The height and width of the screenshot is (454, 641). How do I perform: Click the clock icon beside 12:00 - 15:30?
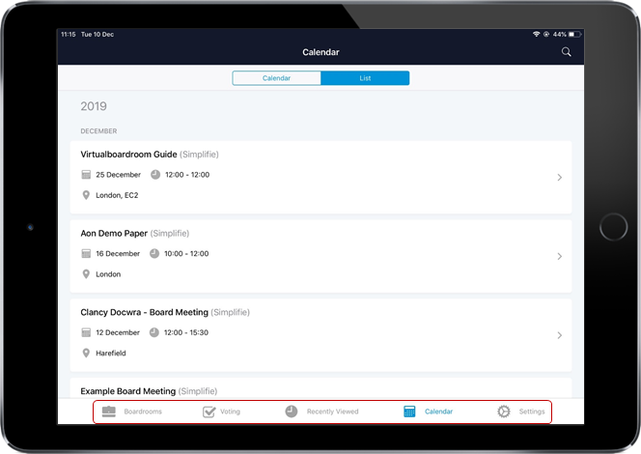pos(153,332)
